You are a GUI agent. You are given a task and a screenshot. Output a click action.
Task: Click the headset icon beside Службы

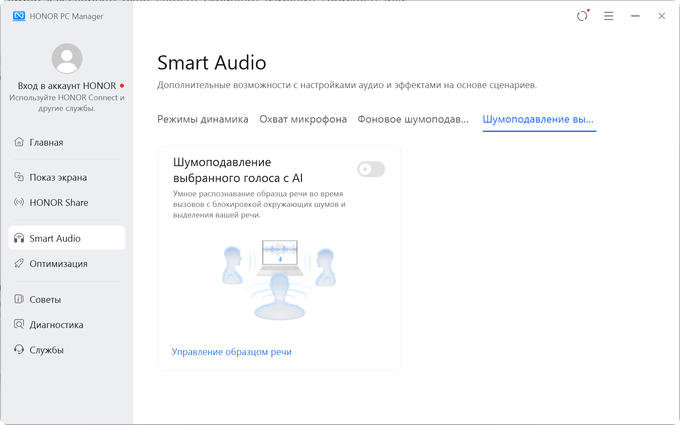pos(19,350)
